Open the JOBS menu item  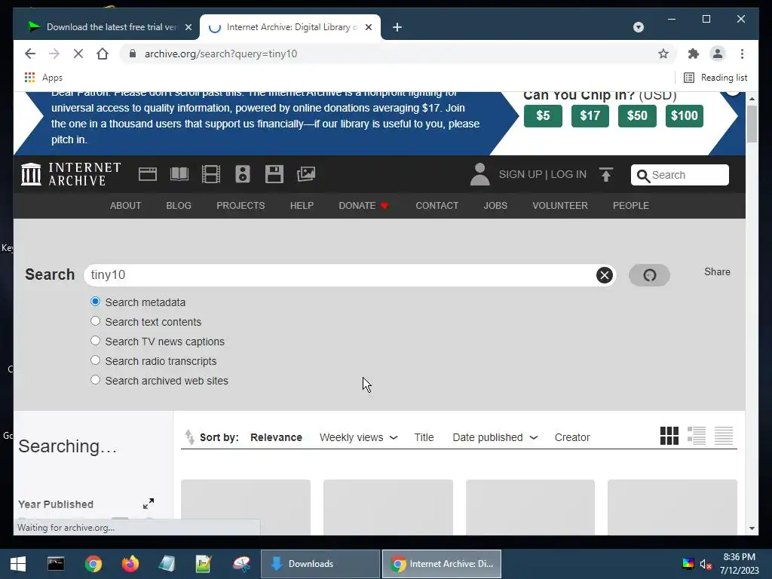pos(495,205)
